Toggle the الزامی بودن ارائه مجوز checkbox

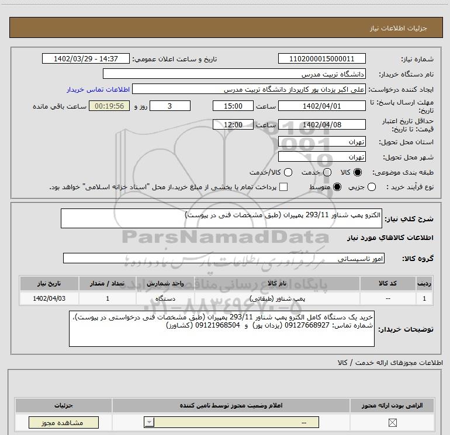pyautogui.click(x=392, y=422)
